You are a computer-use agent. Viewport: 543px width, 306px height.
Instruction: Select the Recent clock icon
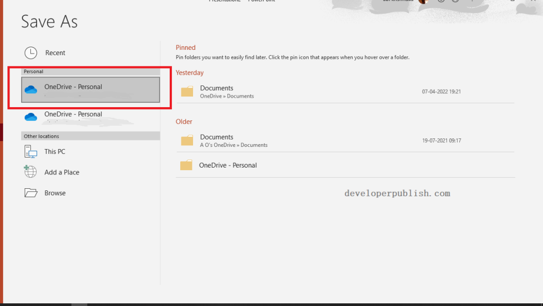[30, 53]
